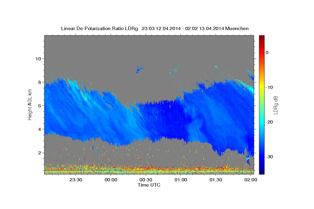Click the 23:30 time tick label

point(76,180)
